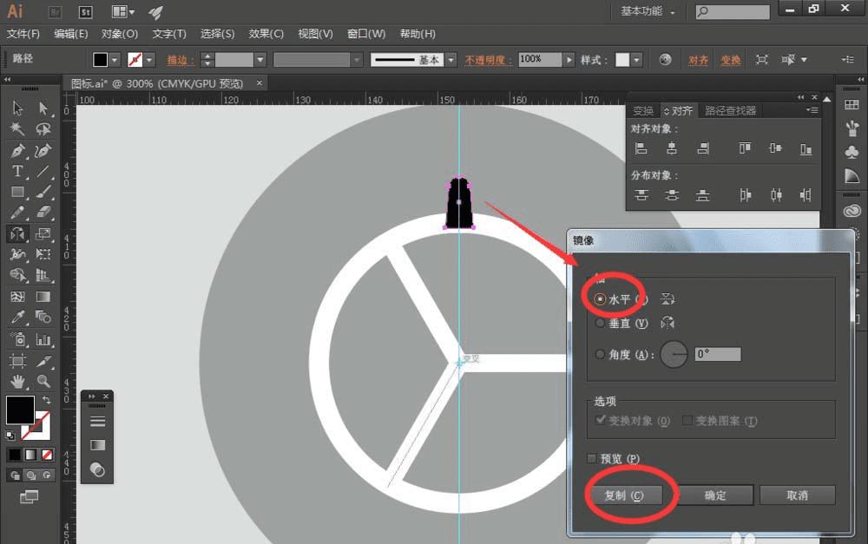868x544 pixels.
Task: Swap fill and stroke arrows
Action: coord(47,400)
